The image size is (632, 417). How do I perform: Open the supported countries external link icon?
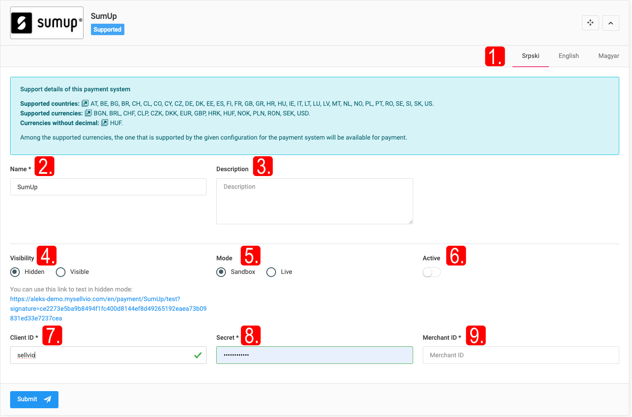(x=85, y=104)
